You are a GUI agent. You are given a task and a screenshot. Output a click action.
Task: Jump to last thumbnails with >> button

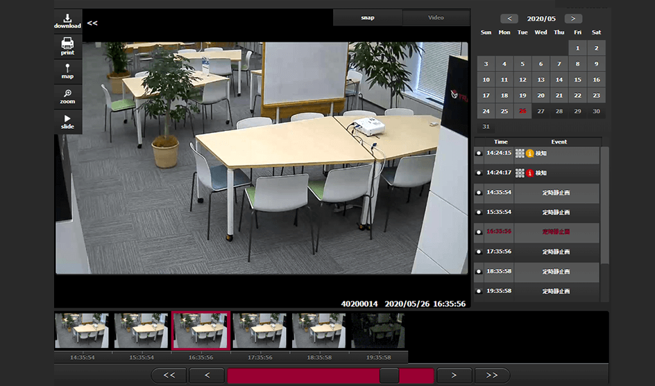coord(492,376)
